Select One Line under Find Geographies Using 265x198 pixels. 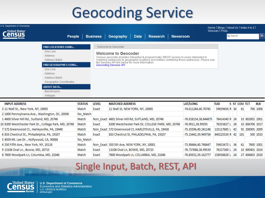coord(50,69)
